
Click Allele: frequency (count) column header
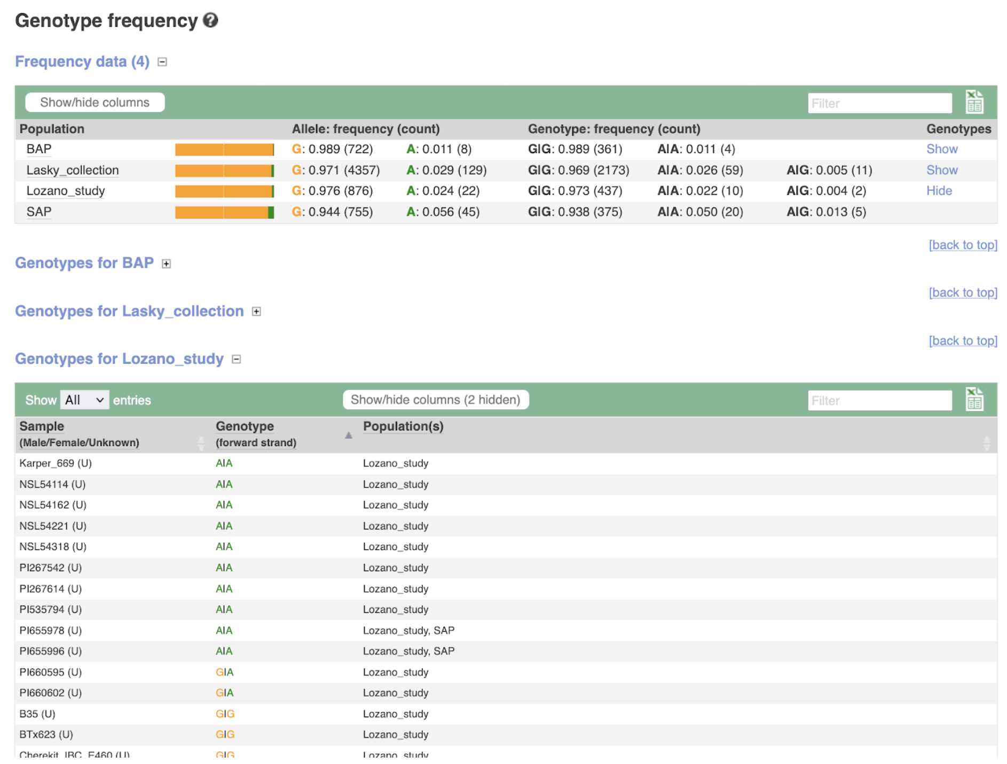(366, 129)
